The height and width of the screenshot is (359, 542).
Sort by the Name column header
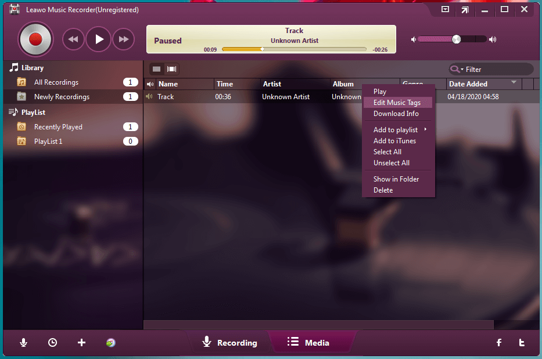(185, 84)
